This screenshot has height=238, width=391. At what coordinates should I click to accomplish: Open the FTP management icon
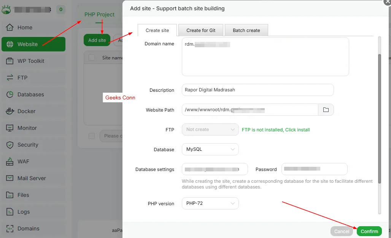coord(10,77)
